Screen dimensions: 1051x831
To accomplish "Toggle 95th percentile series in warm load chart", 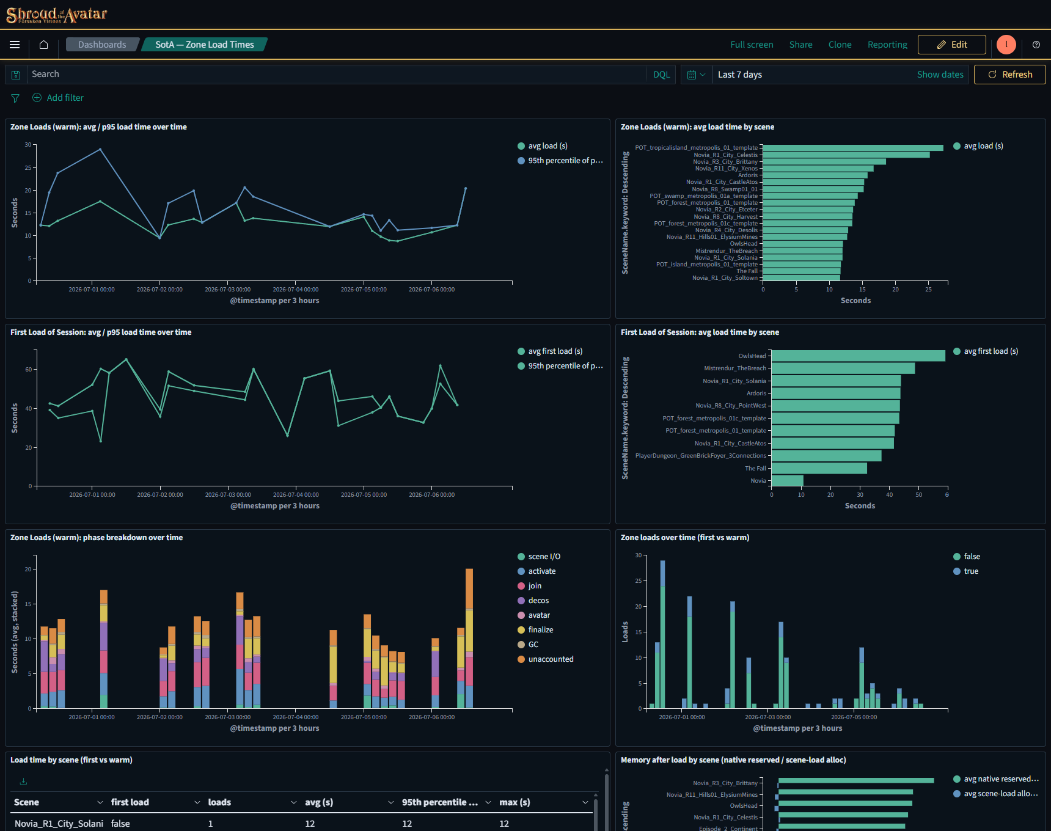I will click(560, 161).
